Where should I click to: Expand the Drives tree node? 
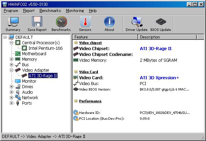click(x=11, y=87)
